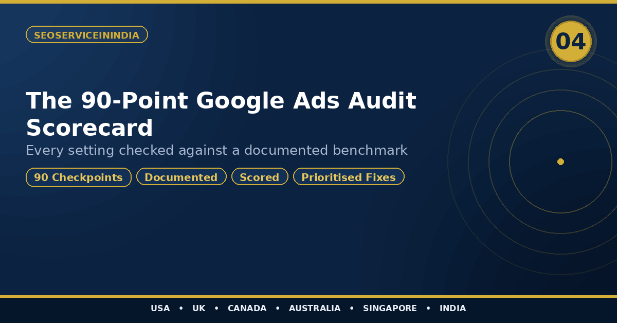This screenshot has height=323, width=617.
Task: Click CANADA in the footer
Action: coord(247,309)
